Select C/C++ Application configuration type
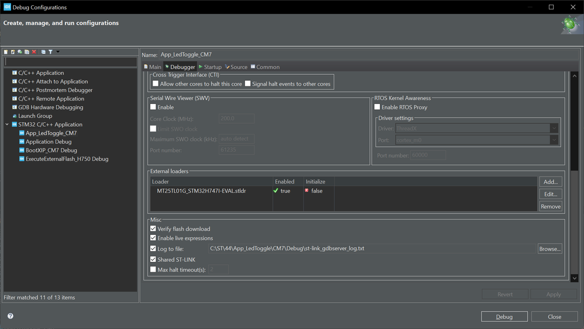584x329 pixels. (41, 73)
